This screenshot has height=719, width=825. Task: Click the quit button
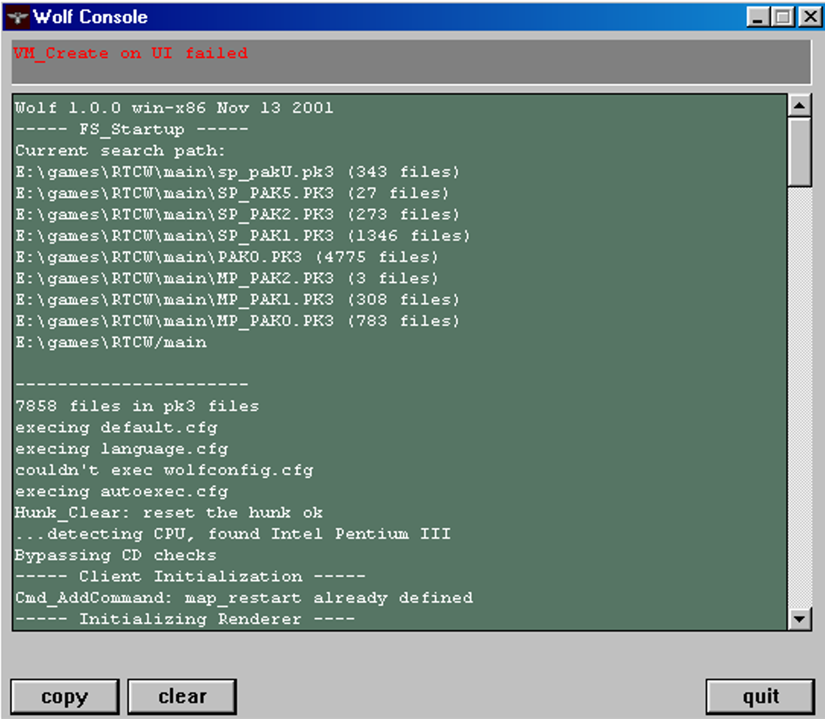click(760, 697)
